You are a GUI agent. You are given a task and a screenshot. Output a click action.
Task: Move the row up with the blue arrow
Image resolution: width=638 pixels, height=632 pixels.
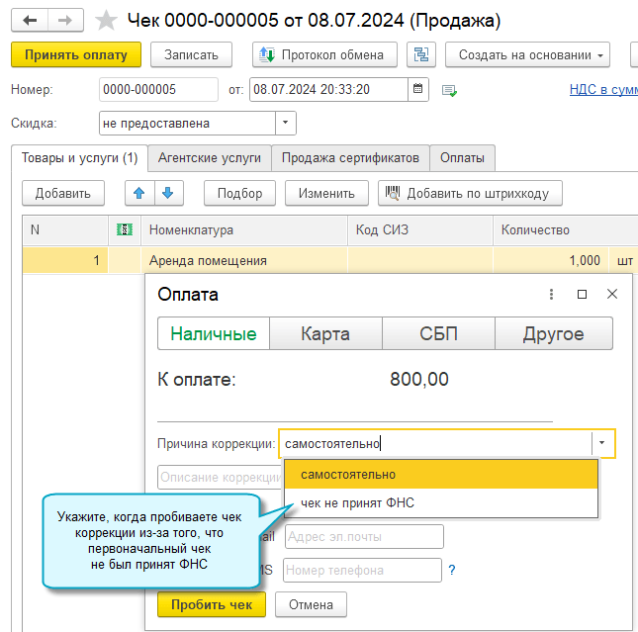(x=139, y=193)
